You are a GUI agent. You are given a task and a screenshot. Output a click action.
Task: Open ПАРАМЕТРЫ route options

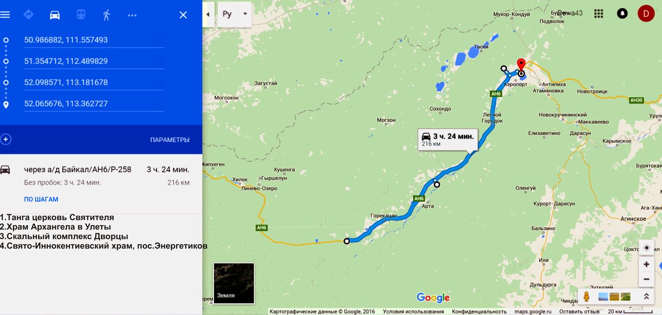pyautogui.click(x=170, y=140)
